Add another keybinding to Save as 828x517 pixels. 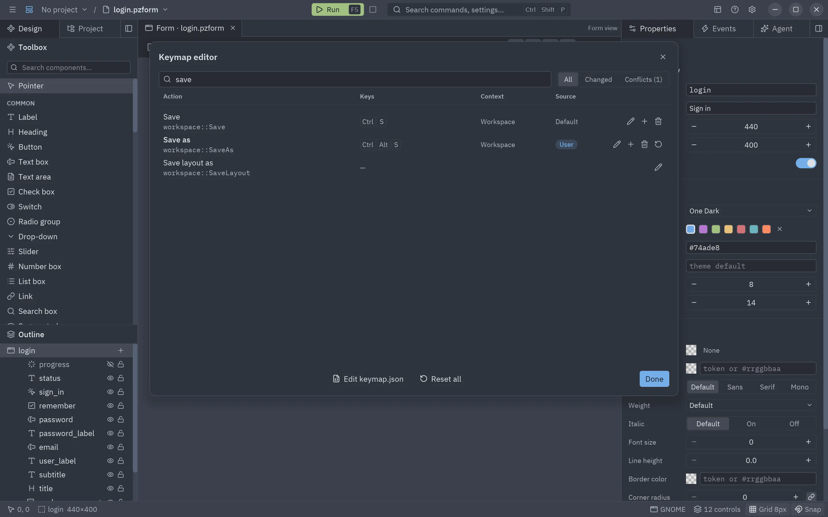click(630, 144)
